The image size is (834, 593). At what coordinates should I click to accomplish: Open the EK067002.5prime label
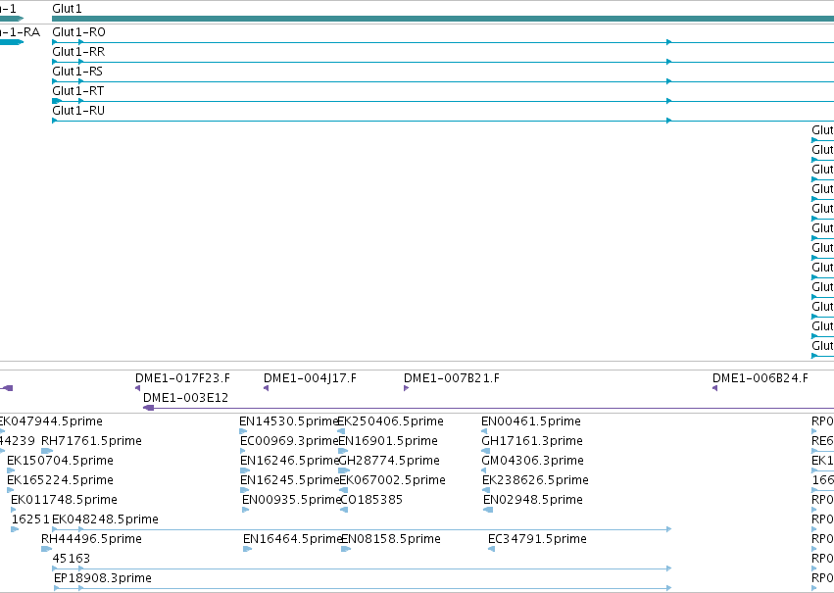(393, 481)
